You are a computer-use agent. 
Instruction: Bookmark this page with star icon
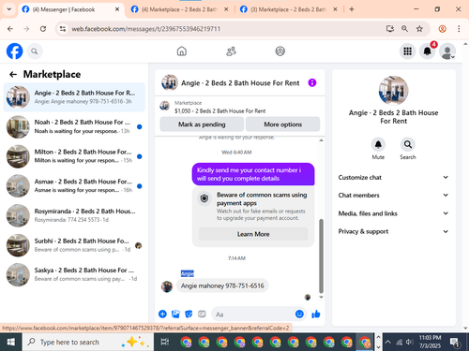point(419,29)
